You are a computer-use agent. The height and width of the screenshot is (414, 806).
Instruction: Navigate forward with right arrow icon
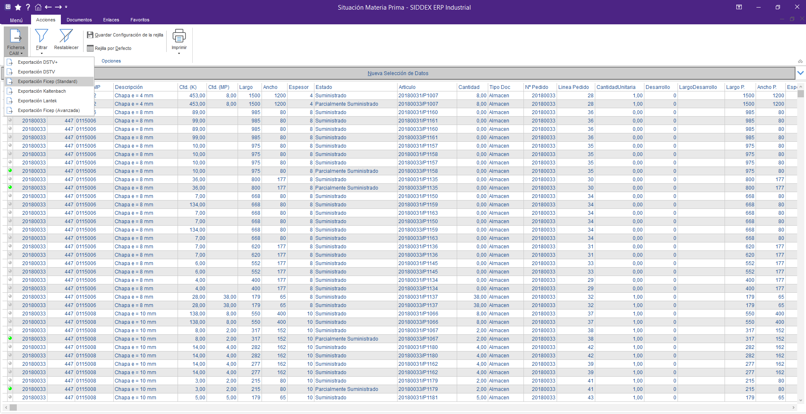58,7
